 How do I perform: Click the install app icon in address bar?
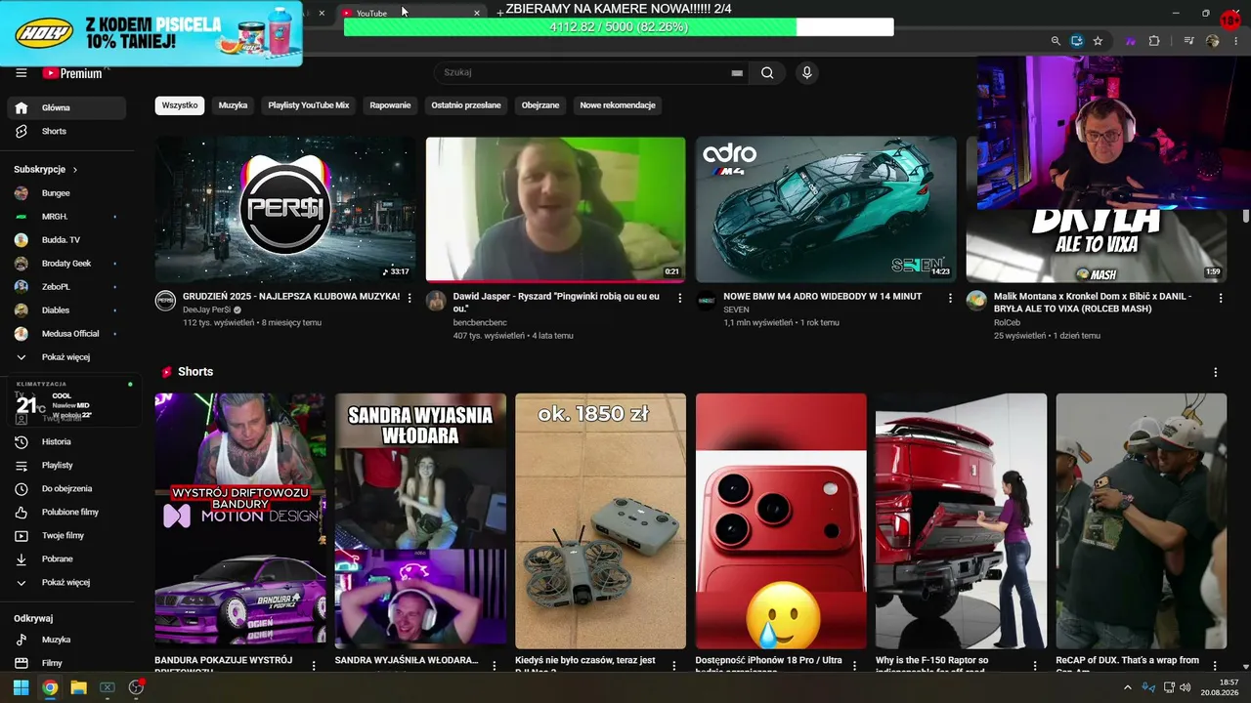[x=1076, y=41]
